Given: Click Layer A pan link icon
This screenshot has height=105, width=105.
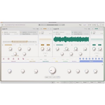Looking at the screenshot, I should (x=36, y=45).
